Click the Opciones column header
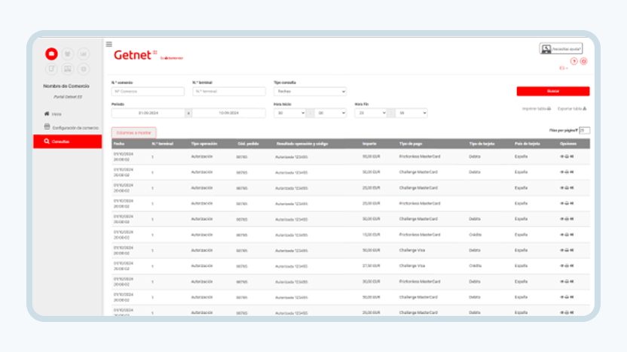The width and height of the screenshot is (627, 352). click(568, 144)
